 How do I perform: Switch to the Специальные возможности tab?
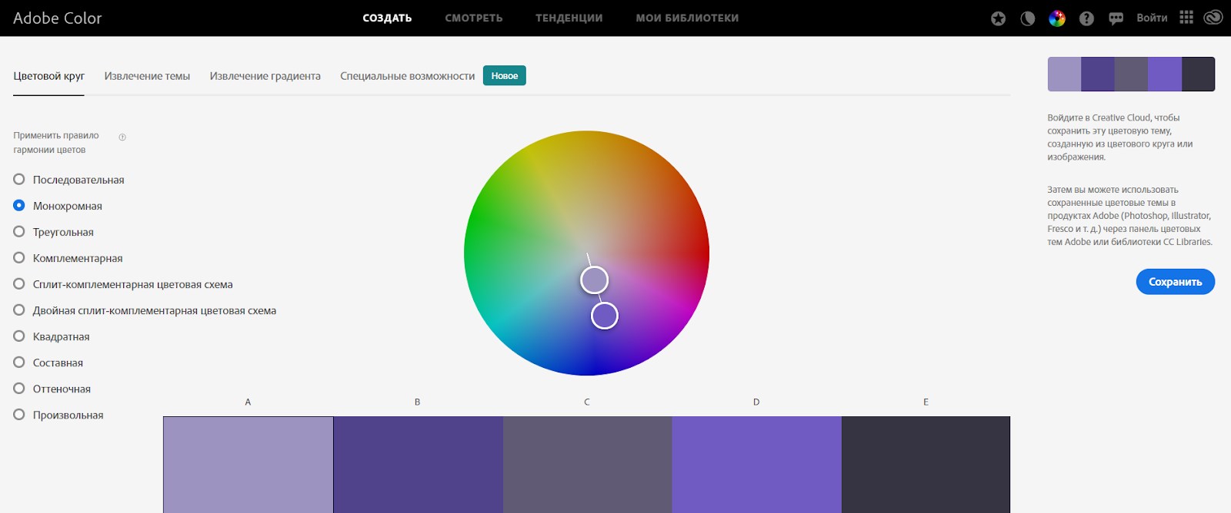407,76
